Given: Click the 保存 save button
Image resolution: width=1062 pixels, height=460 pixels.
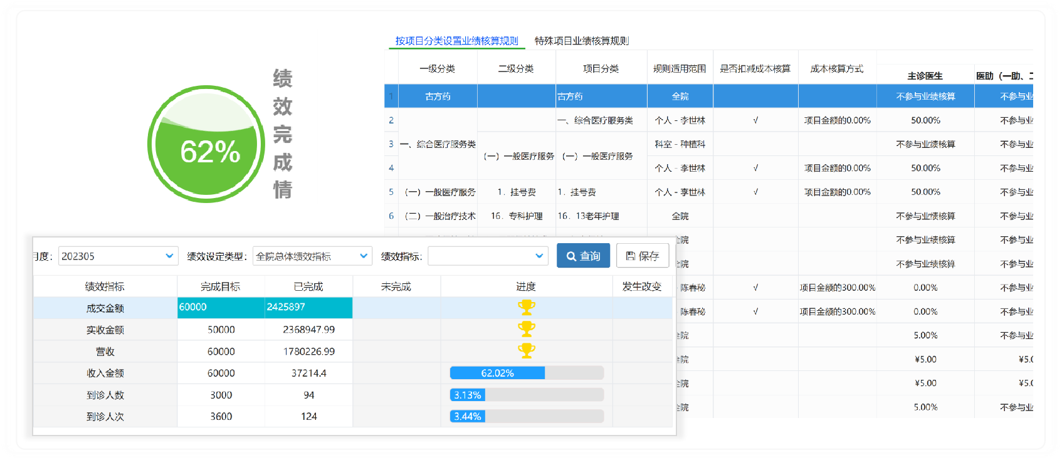Looking at the screenshot, I should 643,256.
